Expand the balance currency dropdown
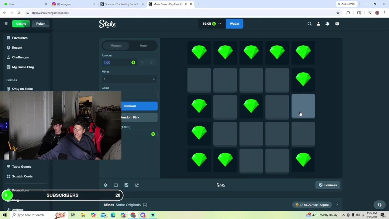The image size is (389, 219). 219,24
